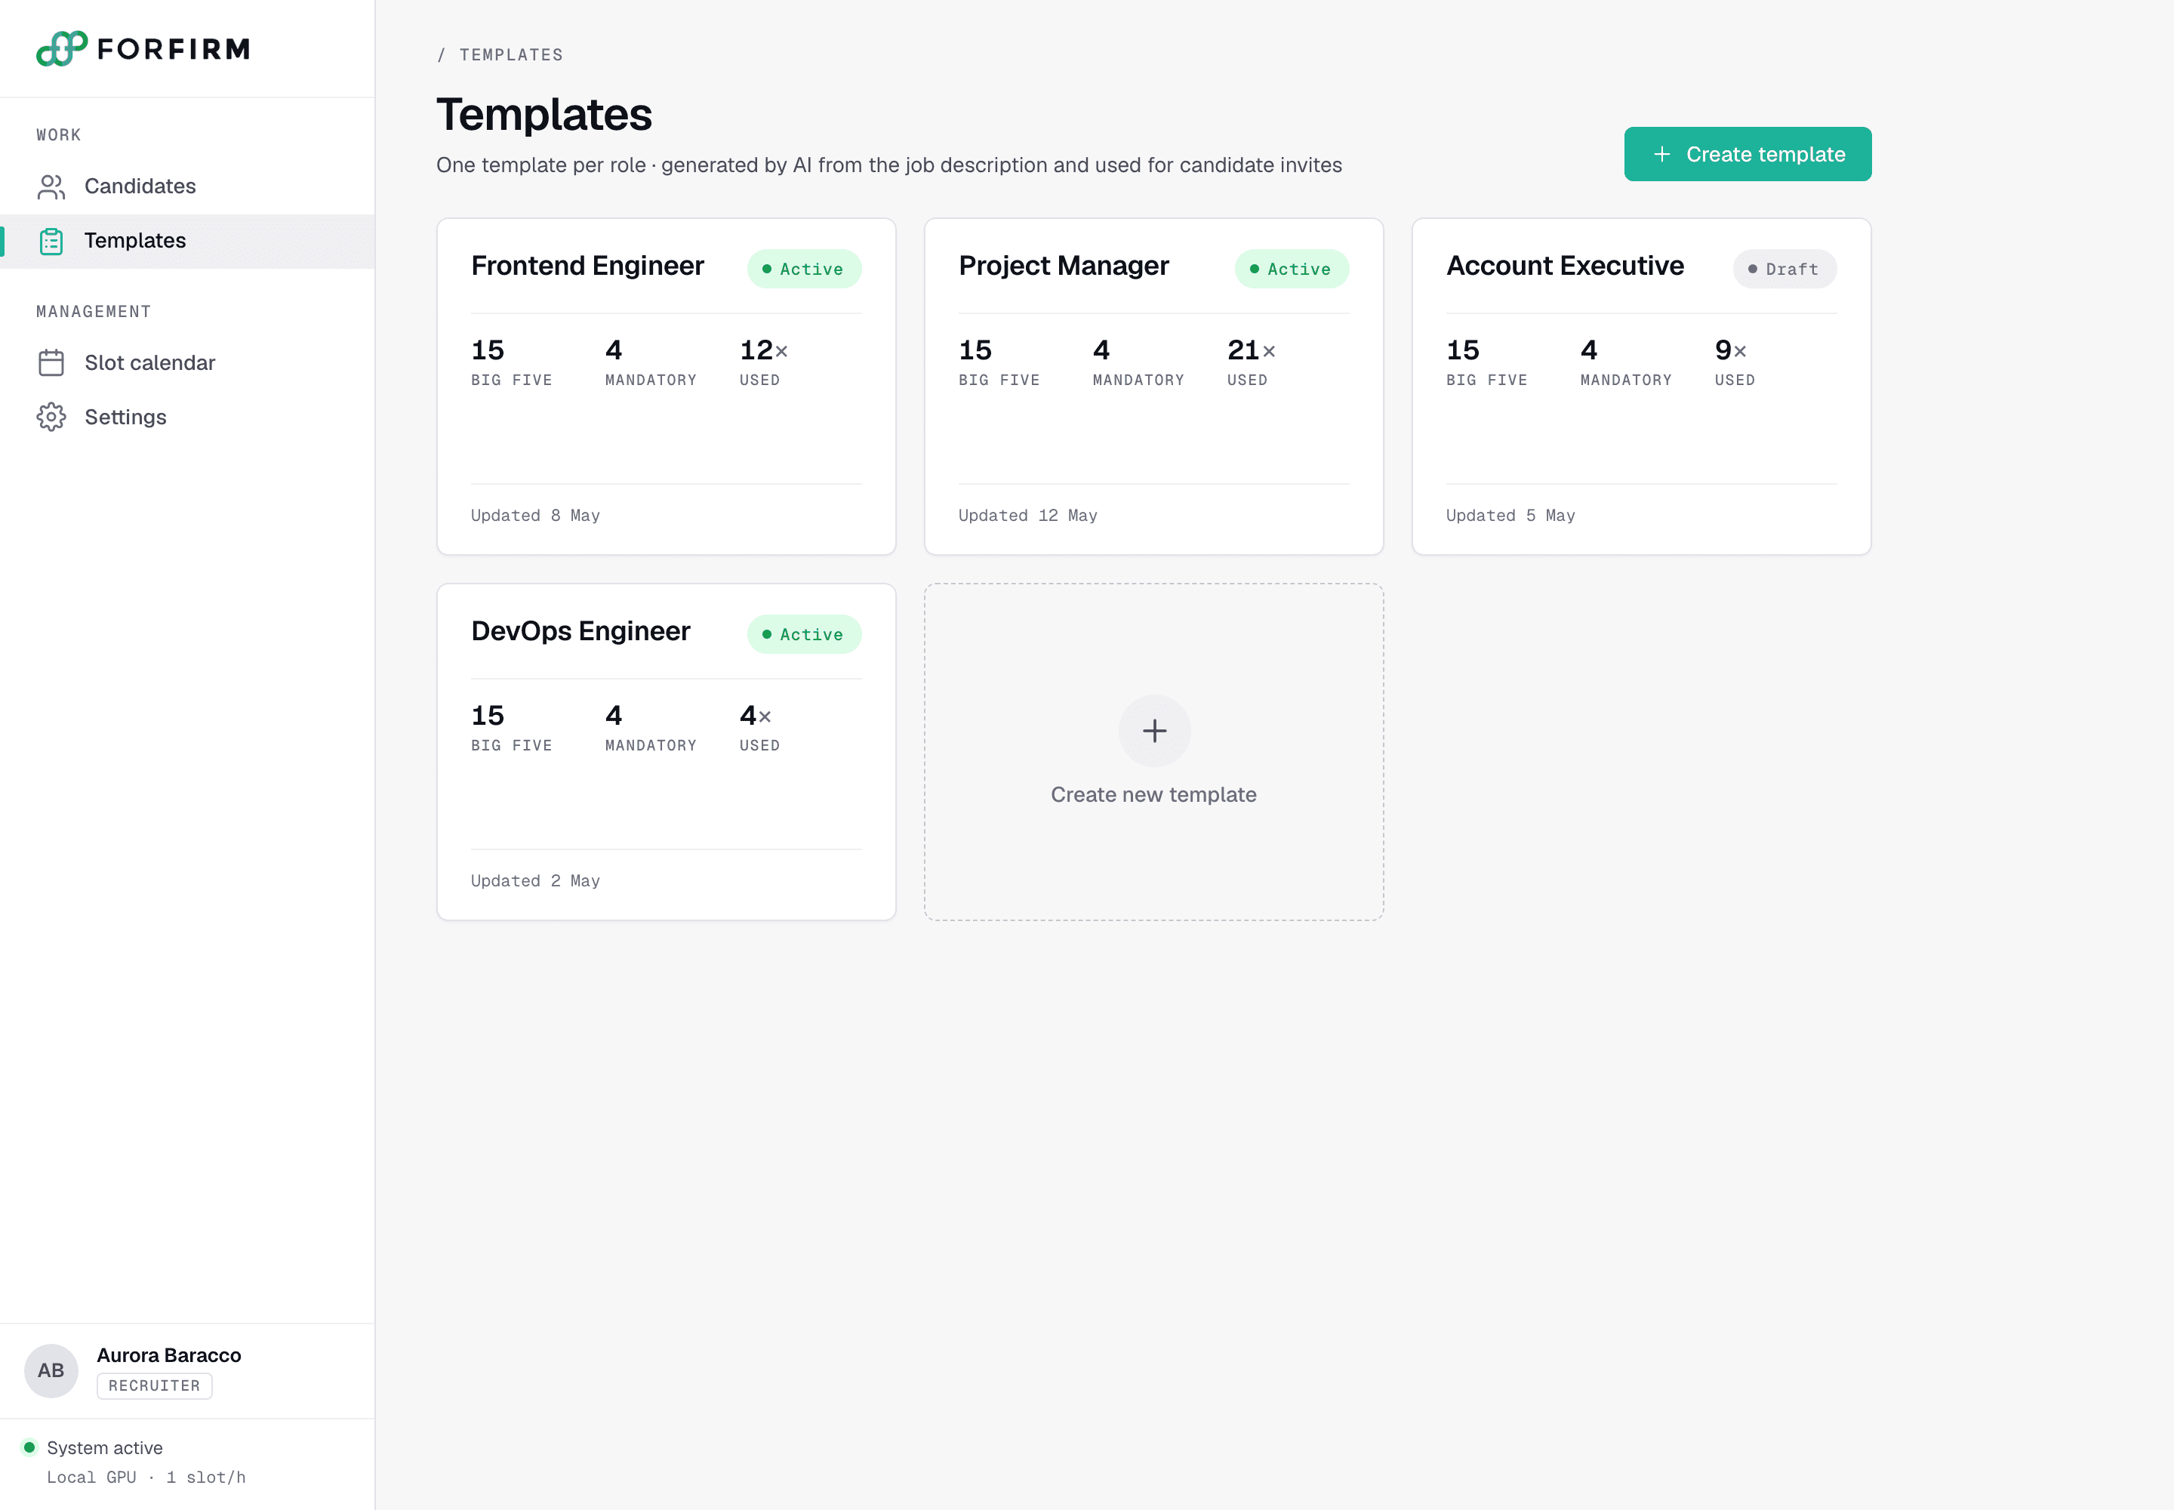Viewport: 2174px width, 1510px height.
Task: Click the Draft badge on Account Executive
Action: [x=1784, y=269]
